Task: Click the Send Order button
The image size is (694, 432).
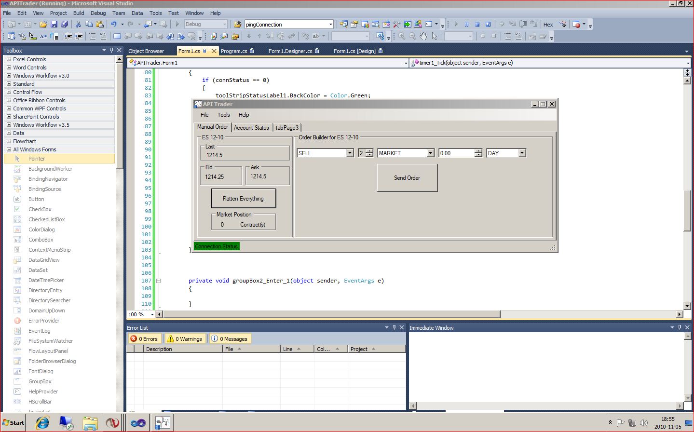Action: pos(407,178)
